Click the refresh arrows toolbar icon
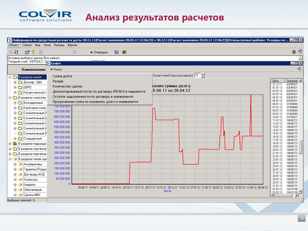The width and height of the screenshot is (308, 231). click(16, 52)
